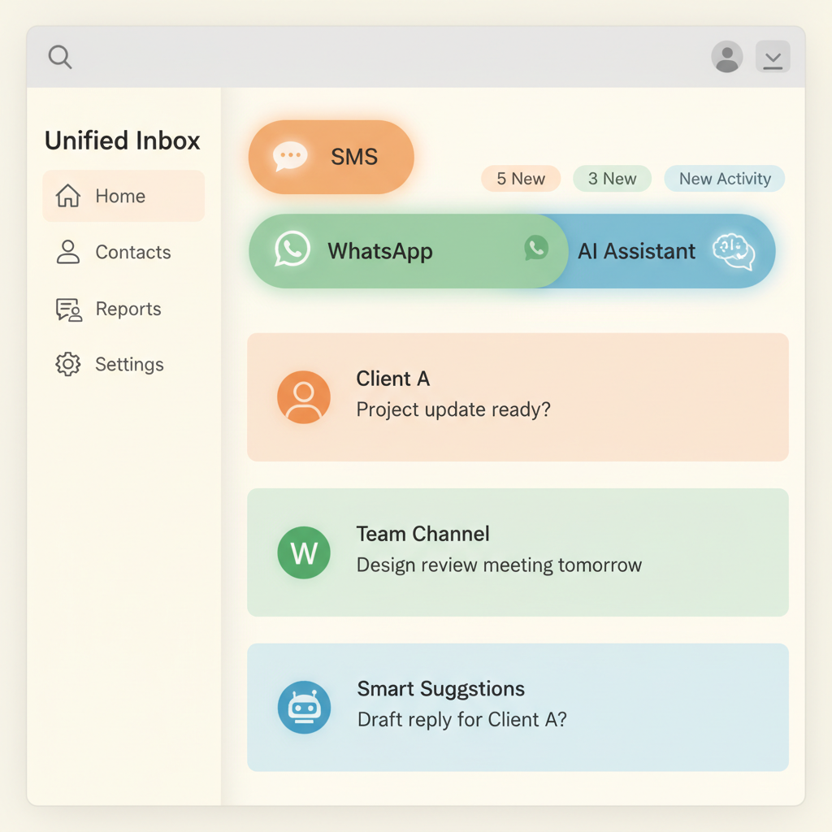Screen dimensions: 832x832
Task: Click Client A's orange avatar
Action: 304,397
